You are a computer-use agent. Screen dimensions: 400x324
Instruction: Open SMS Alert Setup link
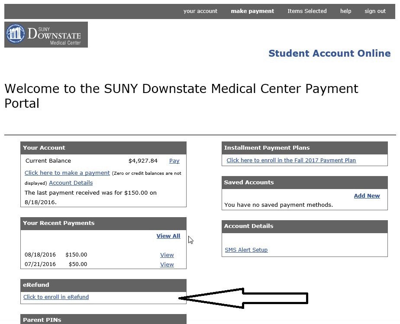246,250
